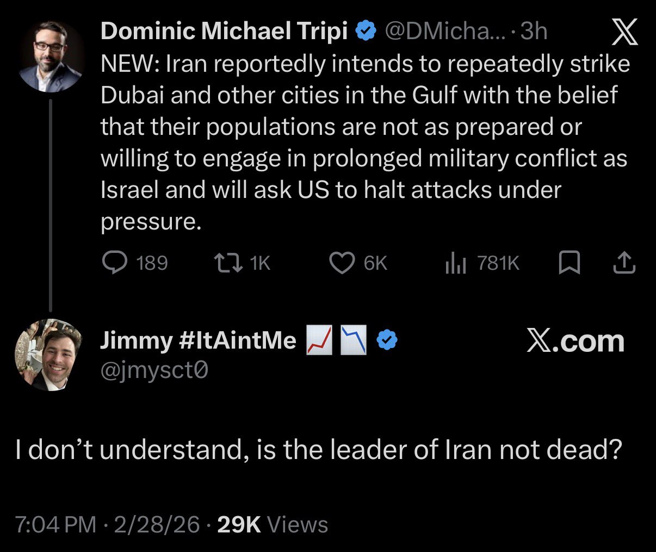Click the verified badge beside Jimmy #ItAintMe

tap(387, 340)
